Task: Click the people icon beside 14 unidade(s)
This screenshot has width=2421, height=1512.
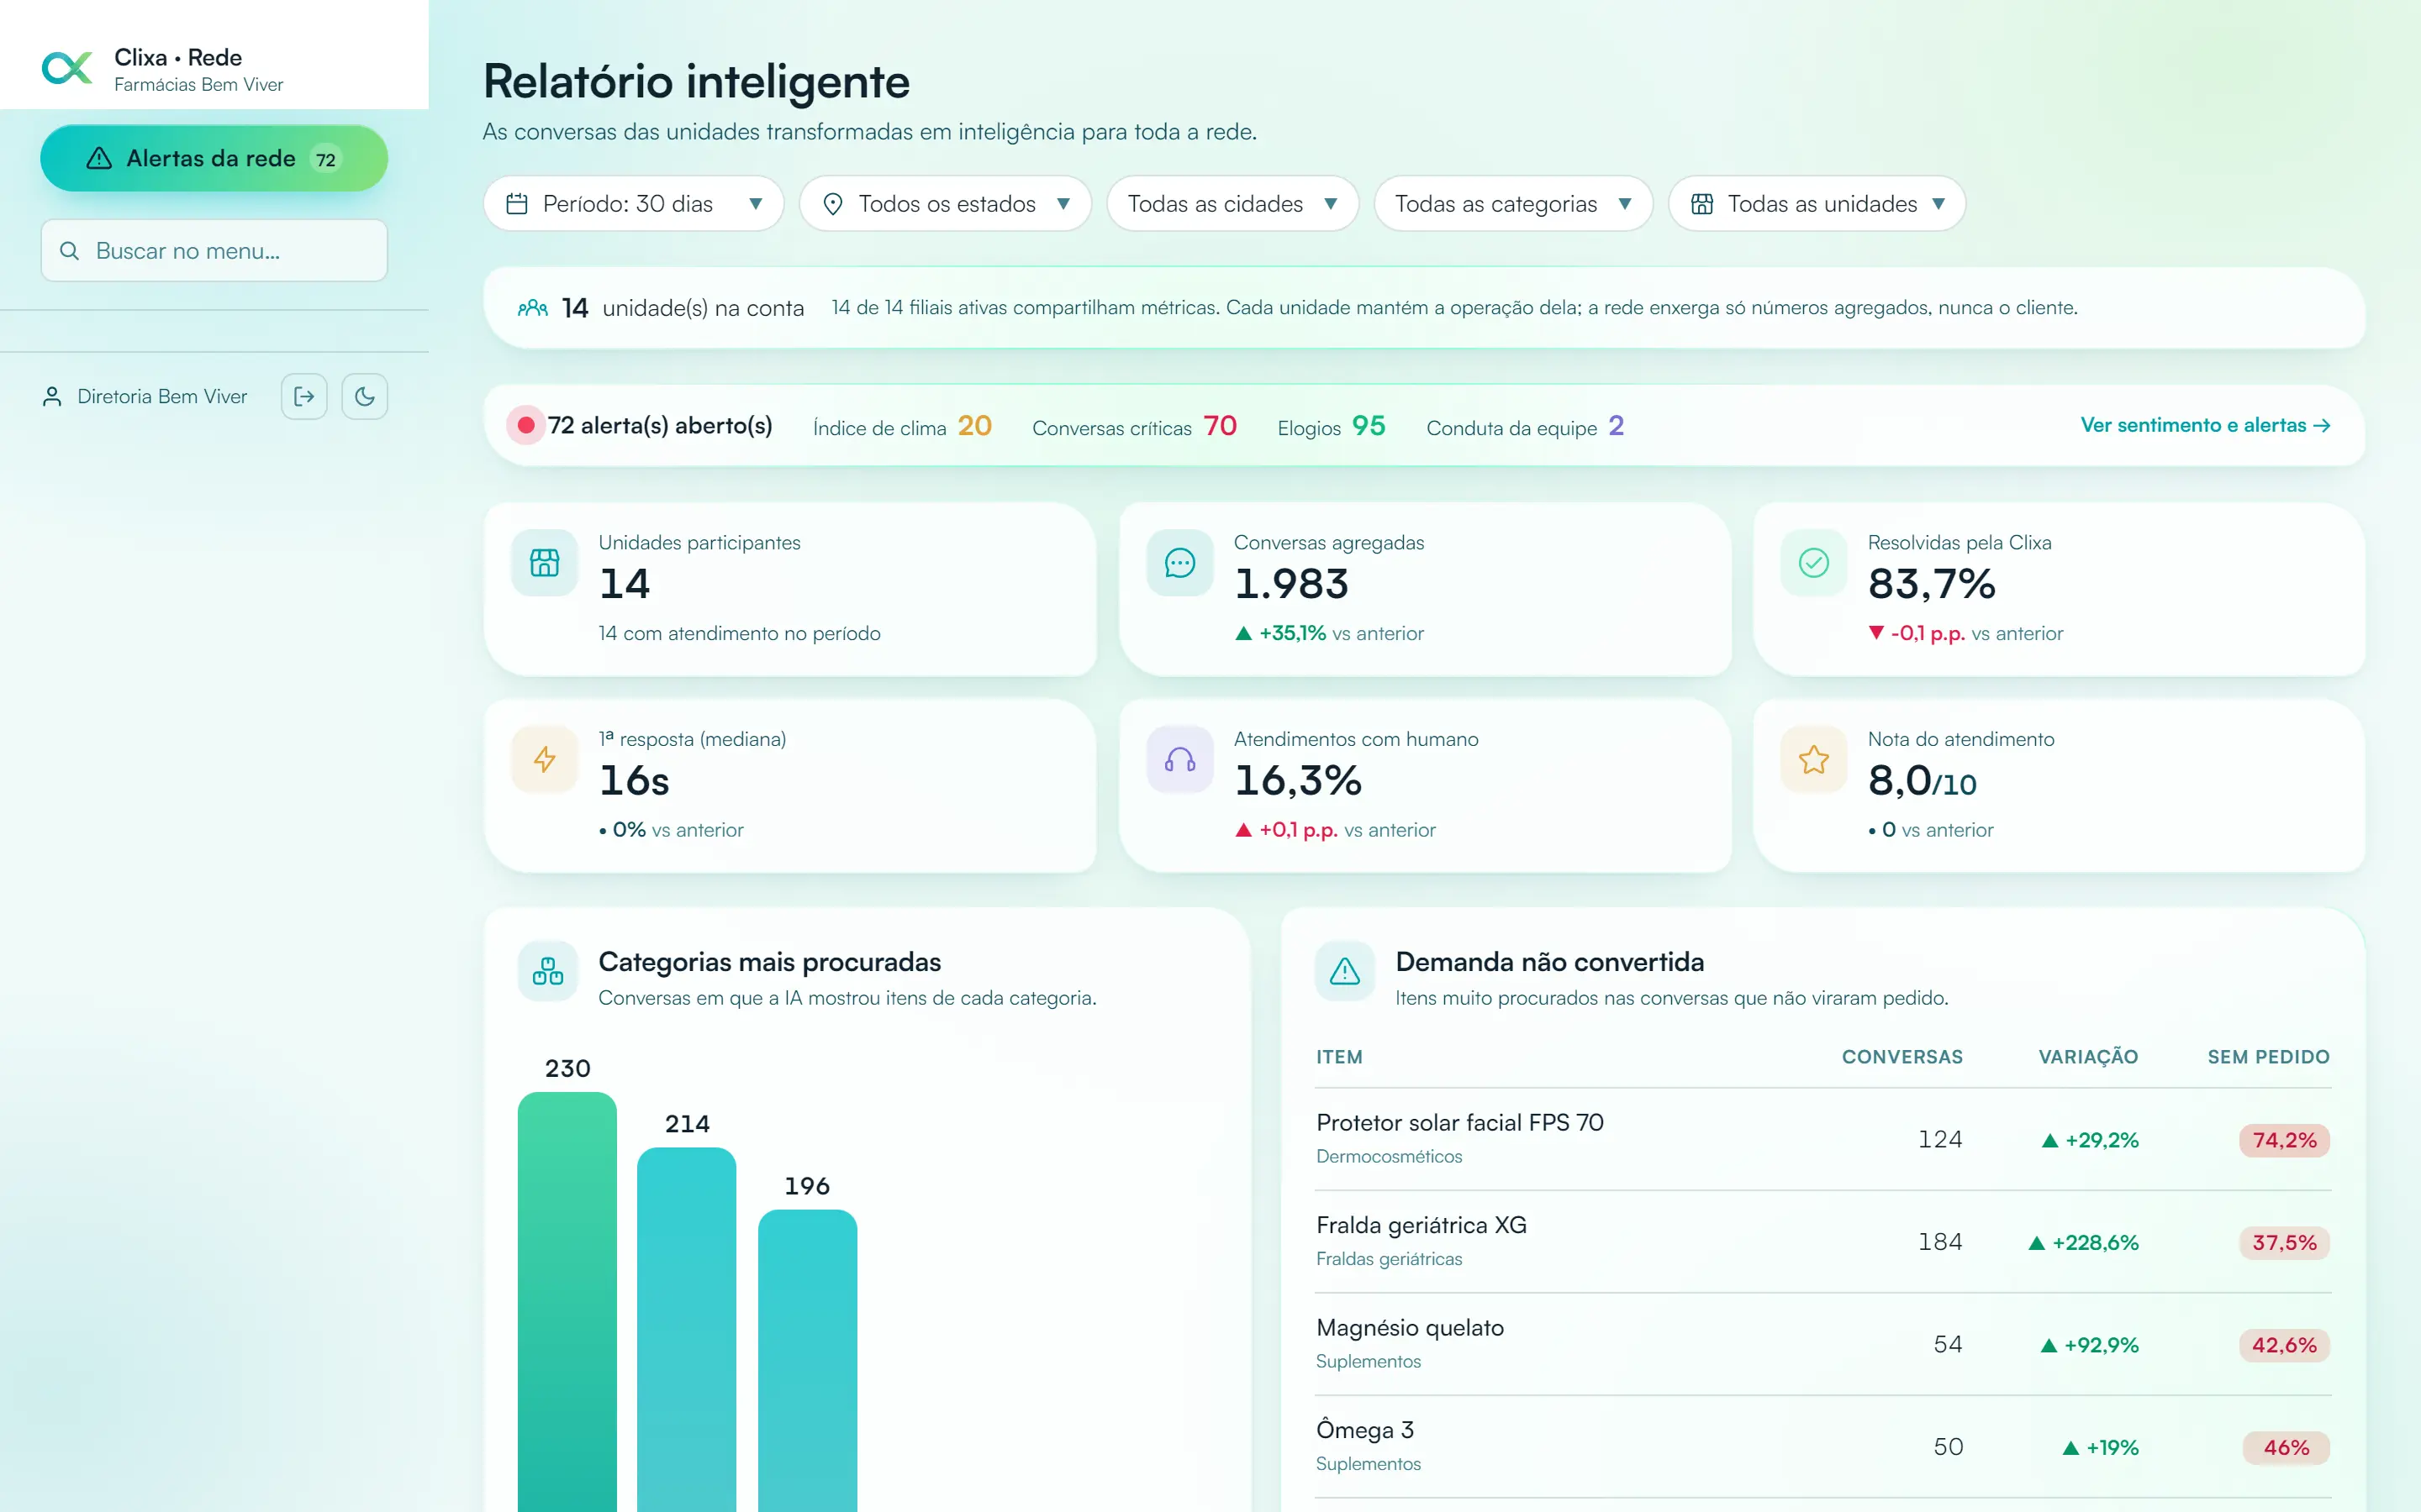Action: (x=532, y=308)
